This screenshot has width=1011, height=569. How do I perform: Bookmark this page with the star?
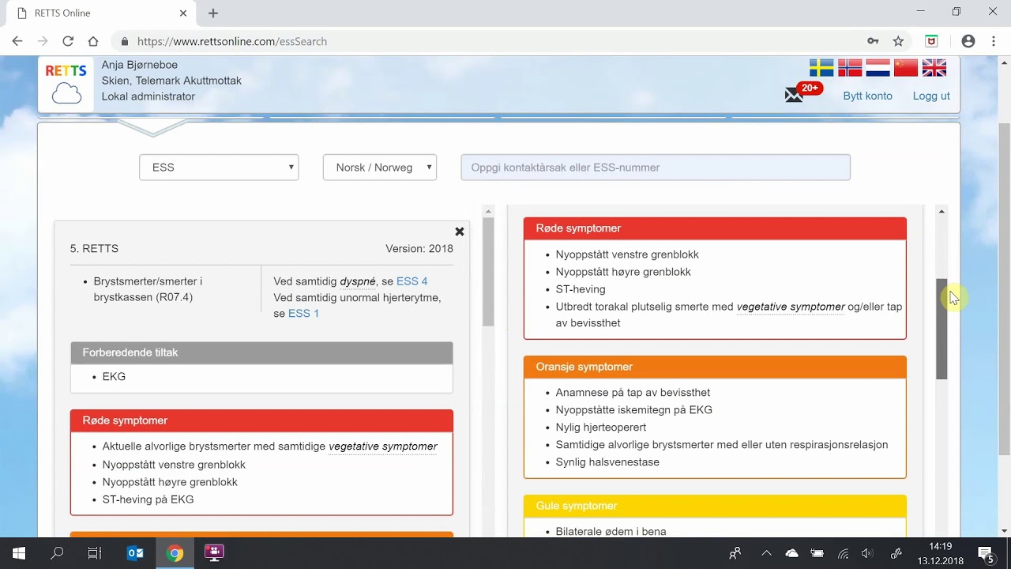pyautogui.click(x=898, y=41)
